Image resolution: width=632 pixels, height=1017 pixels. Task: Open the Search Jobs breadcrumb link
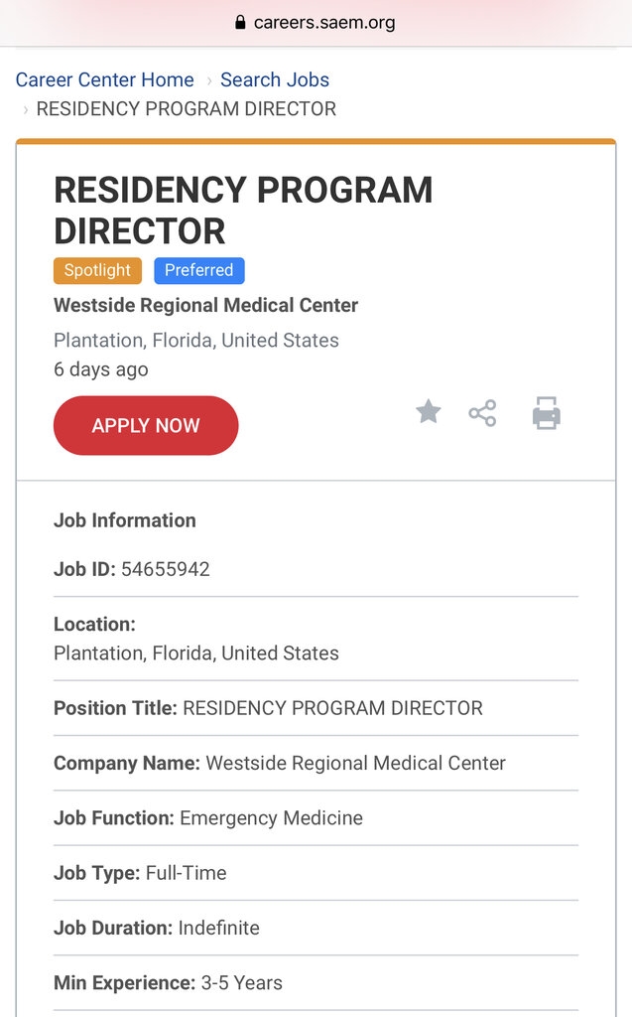[275, 79]
